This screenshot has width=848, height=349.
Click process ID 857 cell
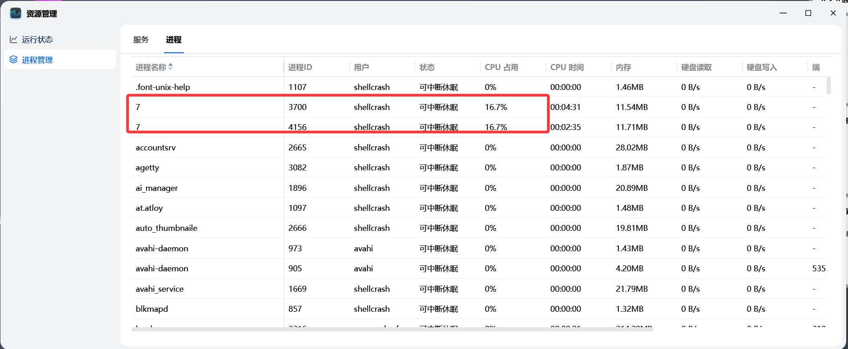click(x=295, y=309)
